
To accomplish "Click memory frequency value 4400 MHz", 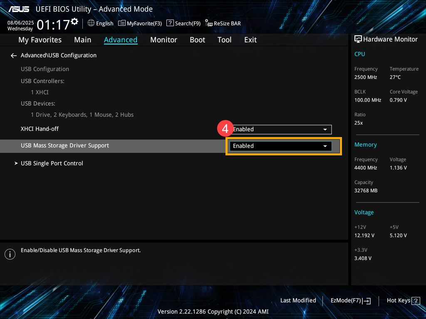I will tap(366, 168).
